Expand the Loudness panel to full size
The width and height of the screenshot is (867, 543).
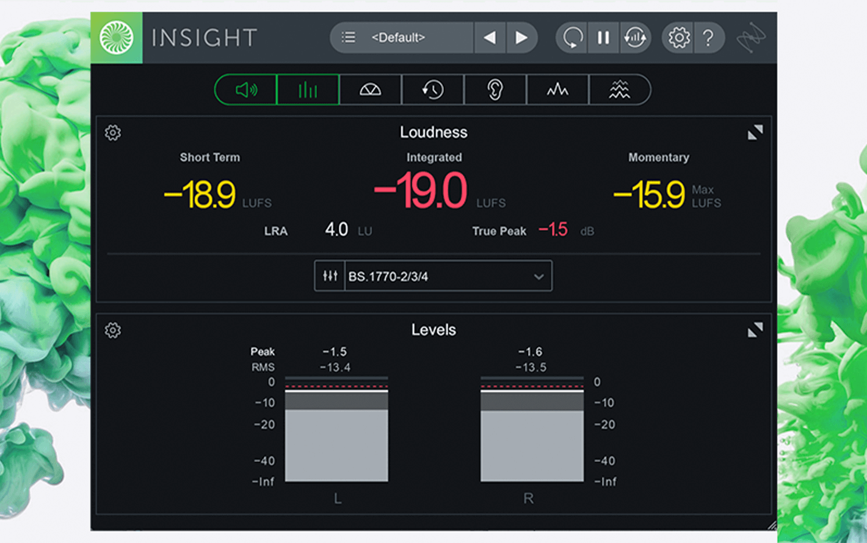tap(755, 132)
